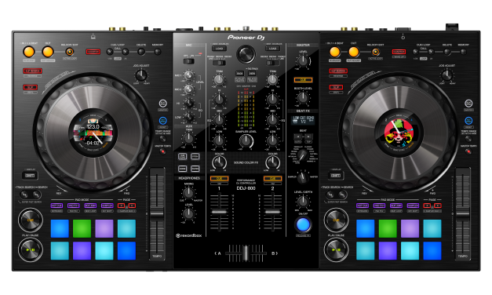Image resolution: width=492 pixels, height=295 pixels.
Task: Tap the View button under browse knob
Action: coord(252,73)
